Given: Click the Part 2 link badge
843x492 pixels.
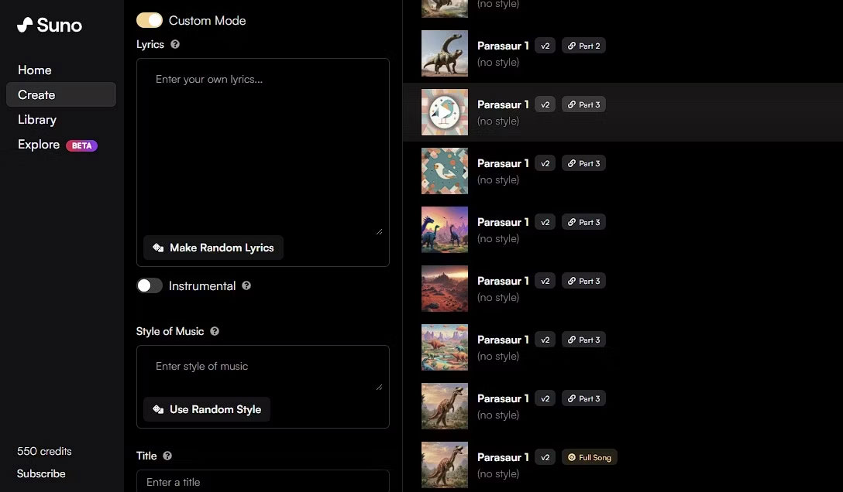Looking at the screenshot, I should point(583,46).
